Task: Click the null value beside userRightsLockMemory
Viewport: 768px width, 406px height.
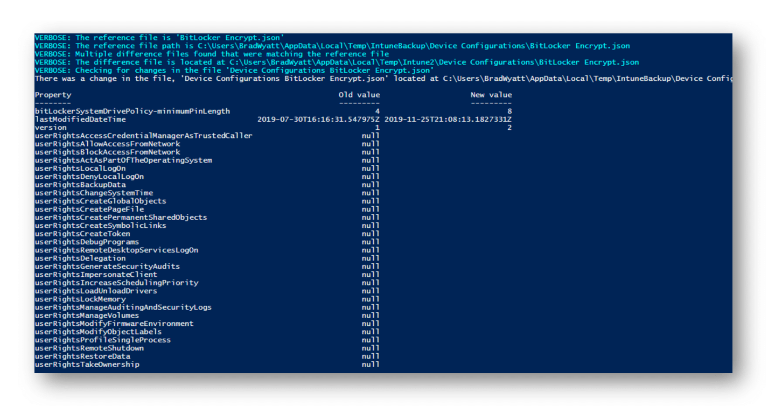Action: [371, 299]
